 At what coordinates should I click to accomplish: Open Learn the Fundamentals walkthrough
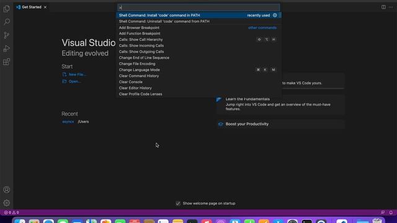280,104
